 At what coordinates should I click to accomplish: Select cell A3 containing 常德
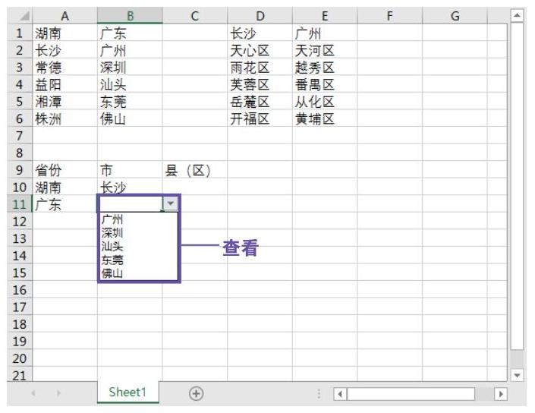coord(65,67)
